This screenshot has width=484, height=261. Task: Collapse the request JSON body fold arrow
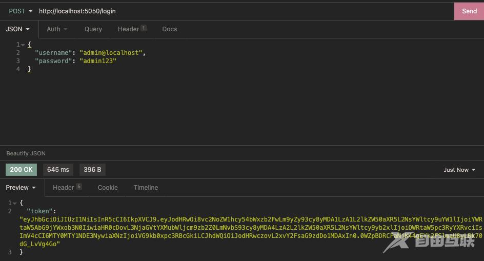pos(24,45)
